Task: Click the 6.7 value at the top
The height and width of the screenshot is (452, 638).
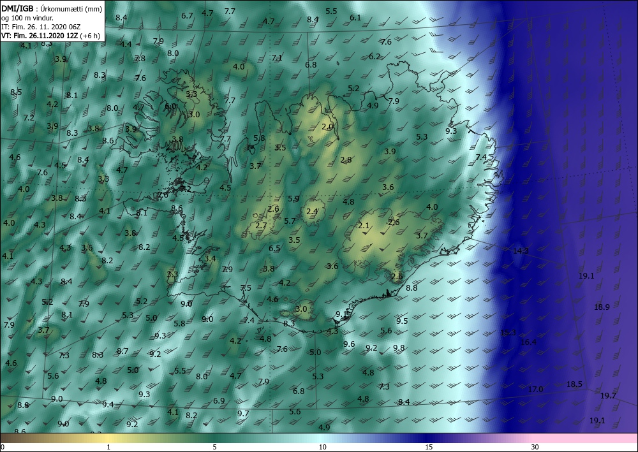Action: [187, 16]
